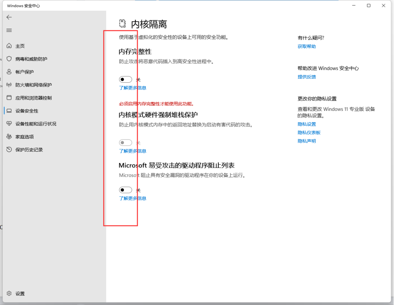Maximize the Windows 安全中心 window

tap(368, 6)
